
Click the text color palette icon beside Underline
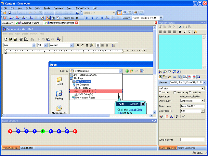tap(195, 32)
